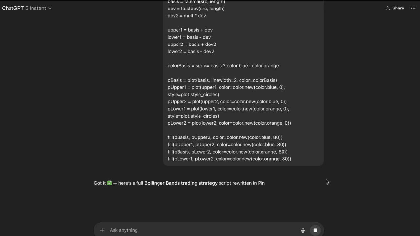
Task: Click the upload arrow icon beside Share
Action: coord(388,8)
